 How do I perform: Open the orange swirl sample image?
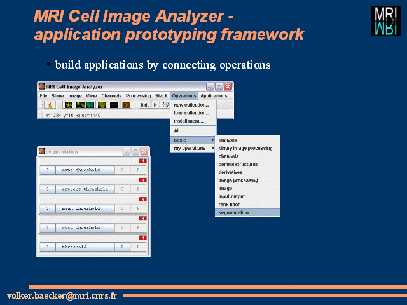point(127,105)
